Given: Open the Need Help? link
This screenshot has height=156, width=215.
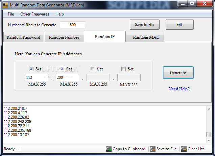Looking at the screenshot, I should 179,89.
